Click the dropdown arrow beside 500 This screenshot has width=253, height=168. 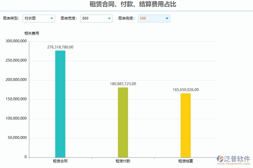tap(167, 18)
